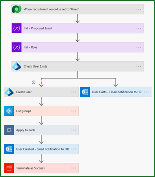This screenshot has width=155, height=177.
Task: Click the Office 365 Groups icon on List groups
Action: coord(9,111)
